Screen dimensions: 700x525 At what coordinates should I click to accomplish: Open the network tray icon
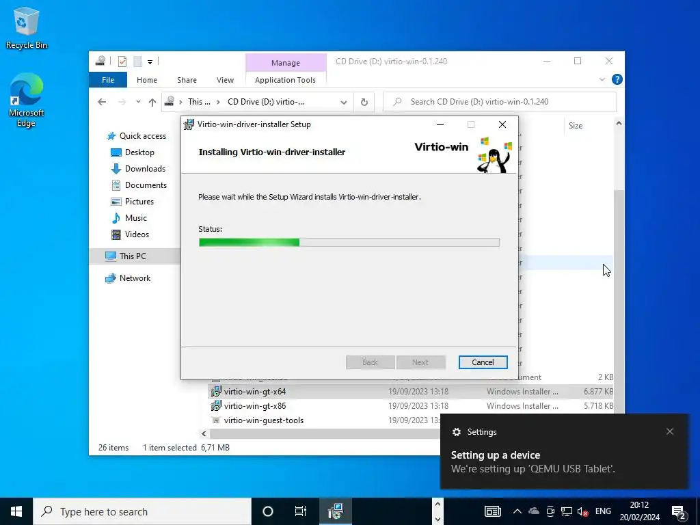click(x=567, y=511)
